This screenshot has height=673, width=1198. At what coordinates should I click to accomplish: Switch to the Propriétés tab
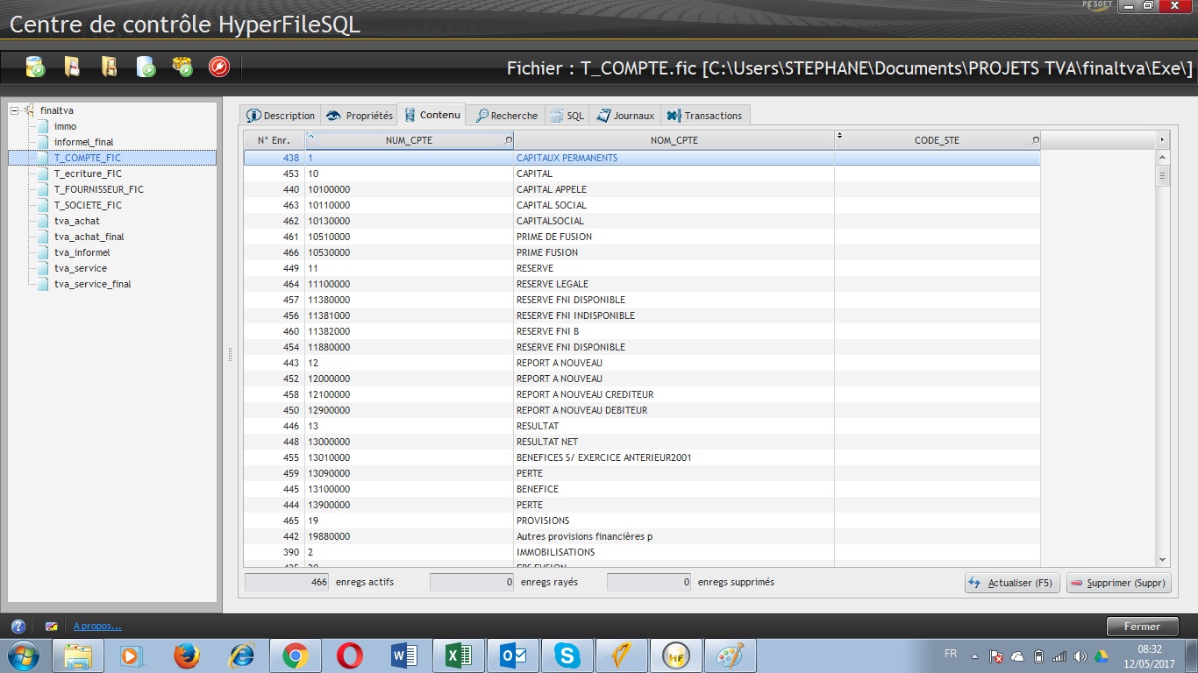360,116
